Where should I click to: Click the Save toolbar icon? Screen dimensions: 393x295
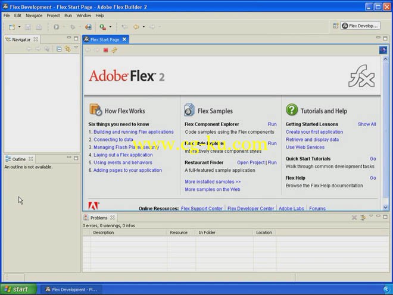point(28,27)
